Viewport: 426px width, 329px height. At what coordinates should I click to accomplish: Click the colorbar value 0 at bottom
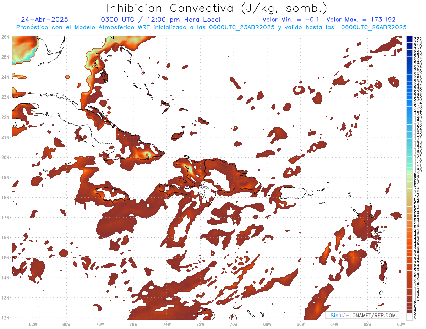(416, 317)
